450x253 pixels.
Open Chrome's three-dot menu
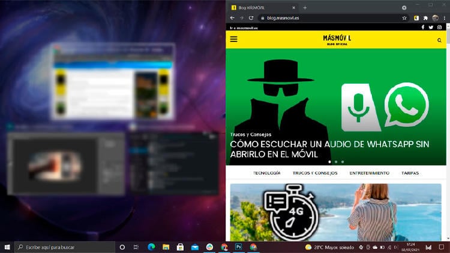pyautogui.click(x=444, y=18)
